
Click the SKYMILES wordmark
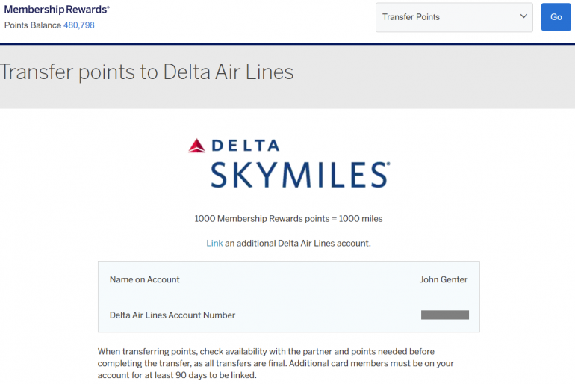click(x=299, y=174)
